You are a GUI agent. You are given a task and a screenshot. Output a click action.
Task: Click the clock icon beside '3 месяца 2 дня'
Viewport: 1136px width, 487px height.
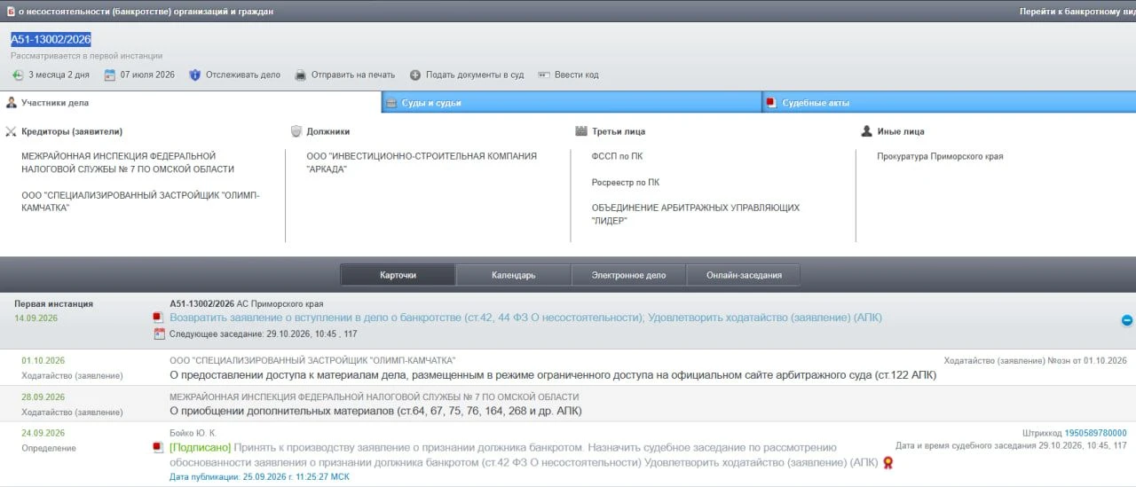coord(18,75)
